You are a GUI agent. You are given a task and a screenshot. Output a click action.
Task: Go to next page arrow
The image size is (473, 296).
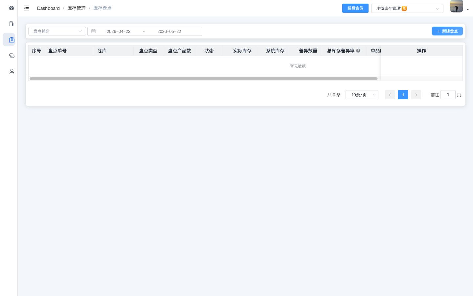click(416, 95)
